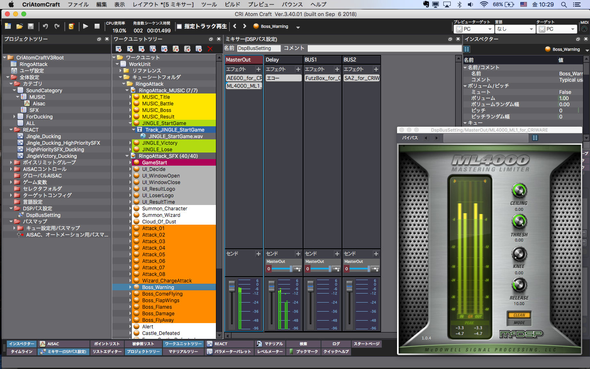Click the new project toolbar icon
The width and height of the screenshot is (590, 369).
[8, 26]
